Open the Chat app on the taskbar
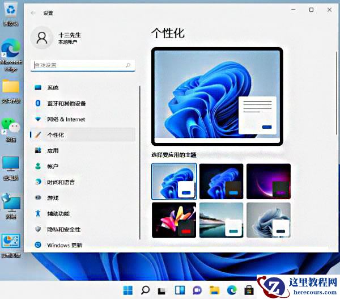Image resolution: width=340 pixels, height=299 pixels. tap(197, 290)
